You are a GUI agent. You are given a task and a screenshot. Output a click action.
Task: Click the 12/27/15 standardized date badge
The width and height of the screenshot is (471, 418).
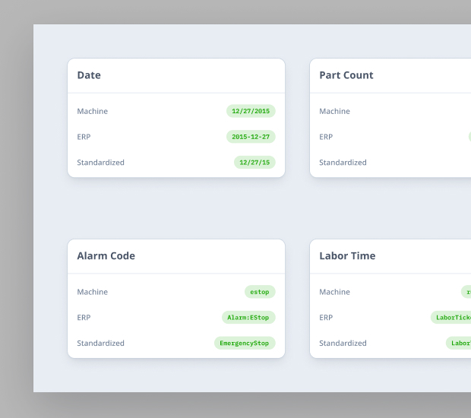tap(254, 163)
